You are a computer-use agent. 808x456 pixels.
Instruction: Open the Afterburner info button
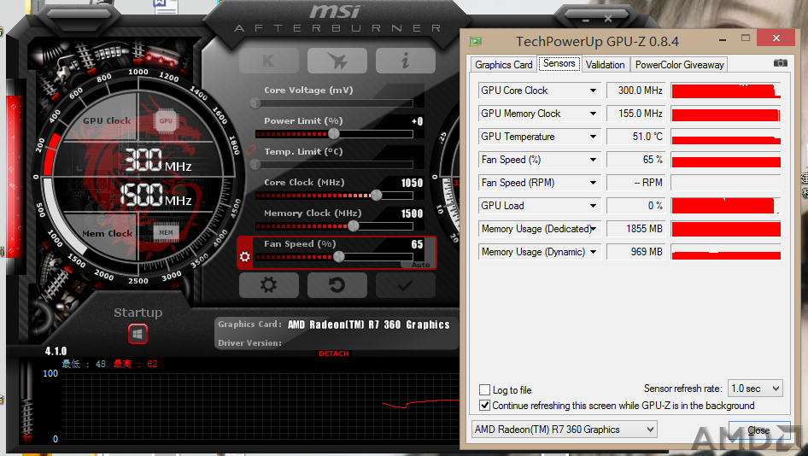(x=405, y=61)
